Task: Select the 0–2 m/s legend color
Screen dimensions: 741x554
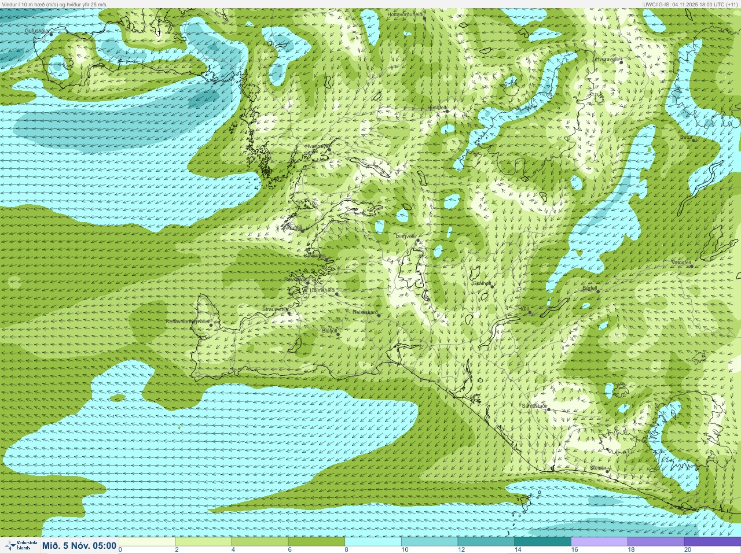Action: click(147, 542)
